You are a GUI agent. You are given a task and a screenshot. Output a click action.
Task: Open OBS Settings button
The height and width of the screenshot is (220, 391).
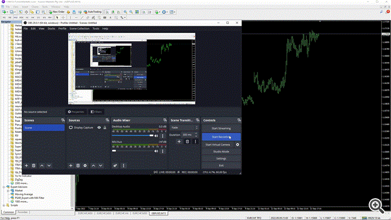221,158
